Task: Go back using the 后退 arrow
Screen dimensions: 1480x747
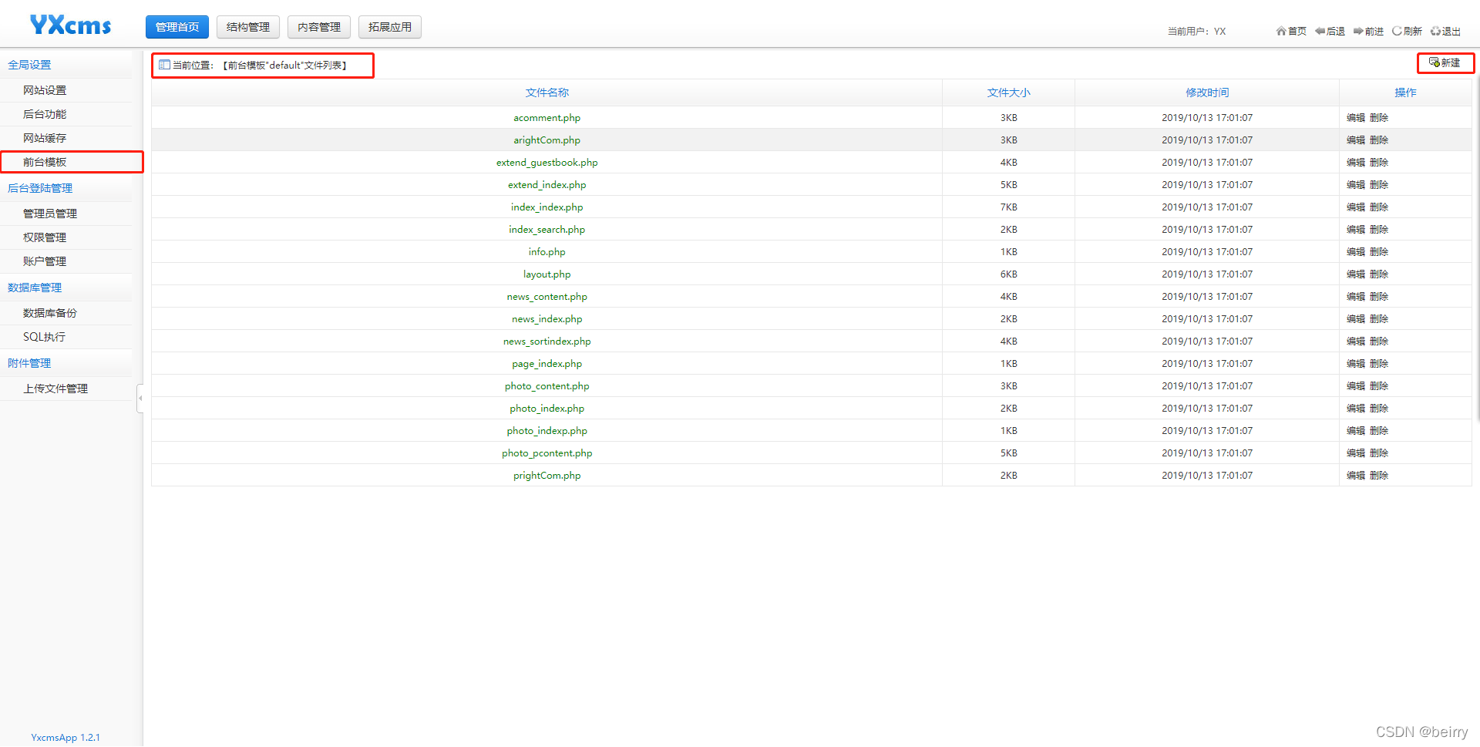Action: pyautogui.click(x=1330, y=32)
